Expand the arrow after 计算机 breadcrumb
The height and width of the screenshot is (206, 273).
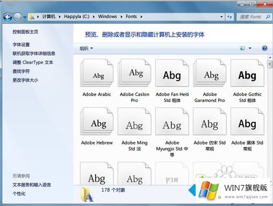(60, 17)
